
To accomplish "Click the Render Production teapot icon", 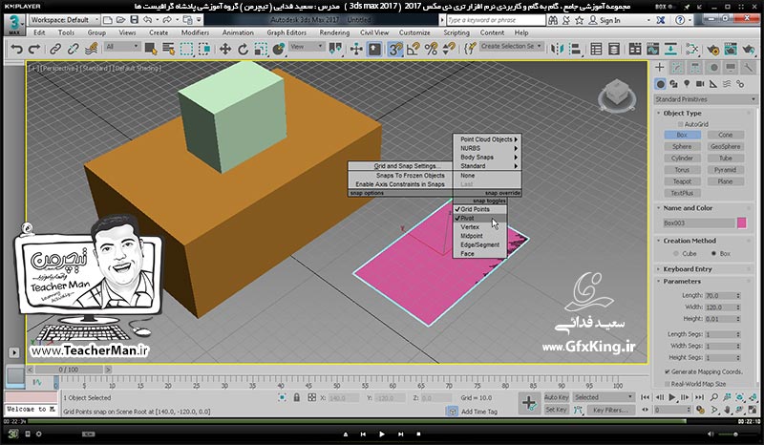I will point(749,49).
